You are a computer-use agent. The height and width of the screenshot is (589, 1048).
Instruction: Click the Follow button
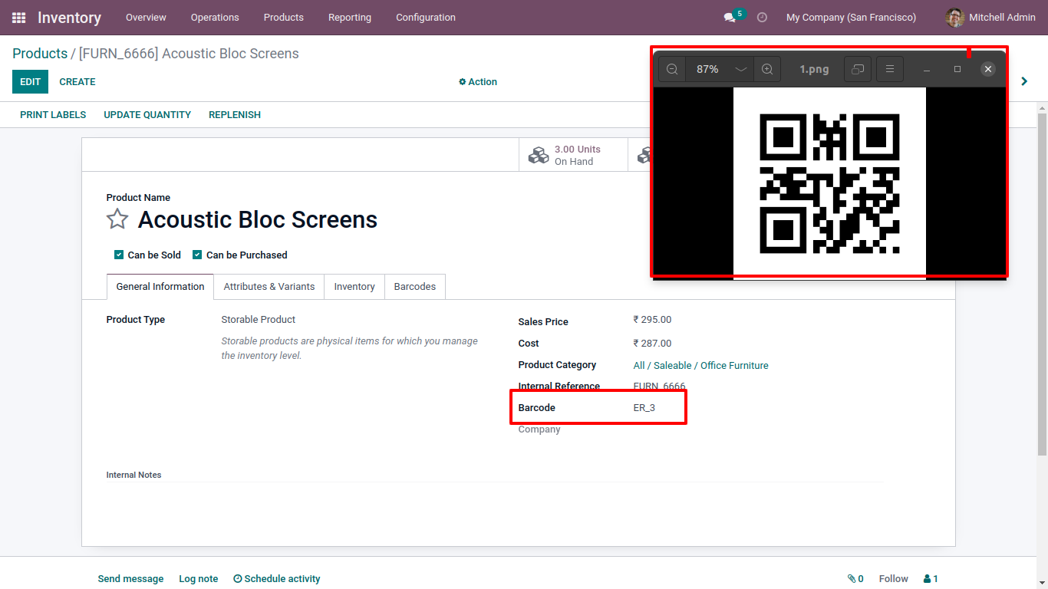893,579
